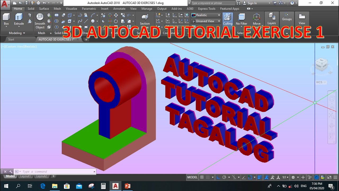Expand the Sign In dropdown arrow
This screenshot has height=191, width=339.
click(x=269, y=3)
